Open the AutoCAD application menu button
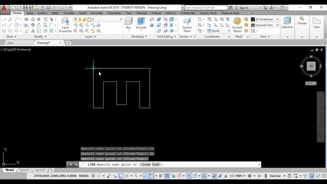The image size is (327, 184). 5,9
